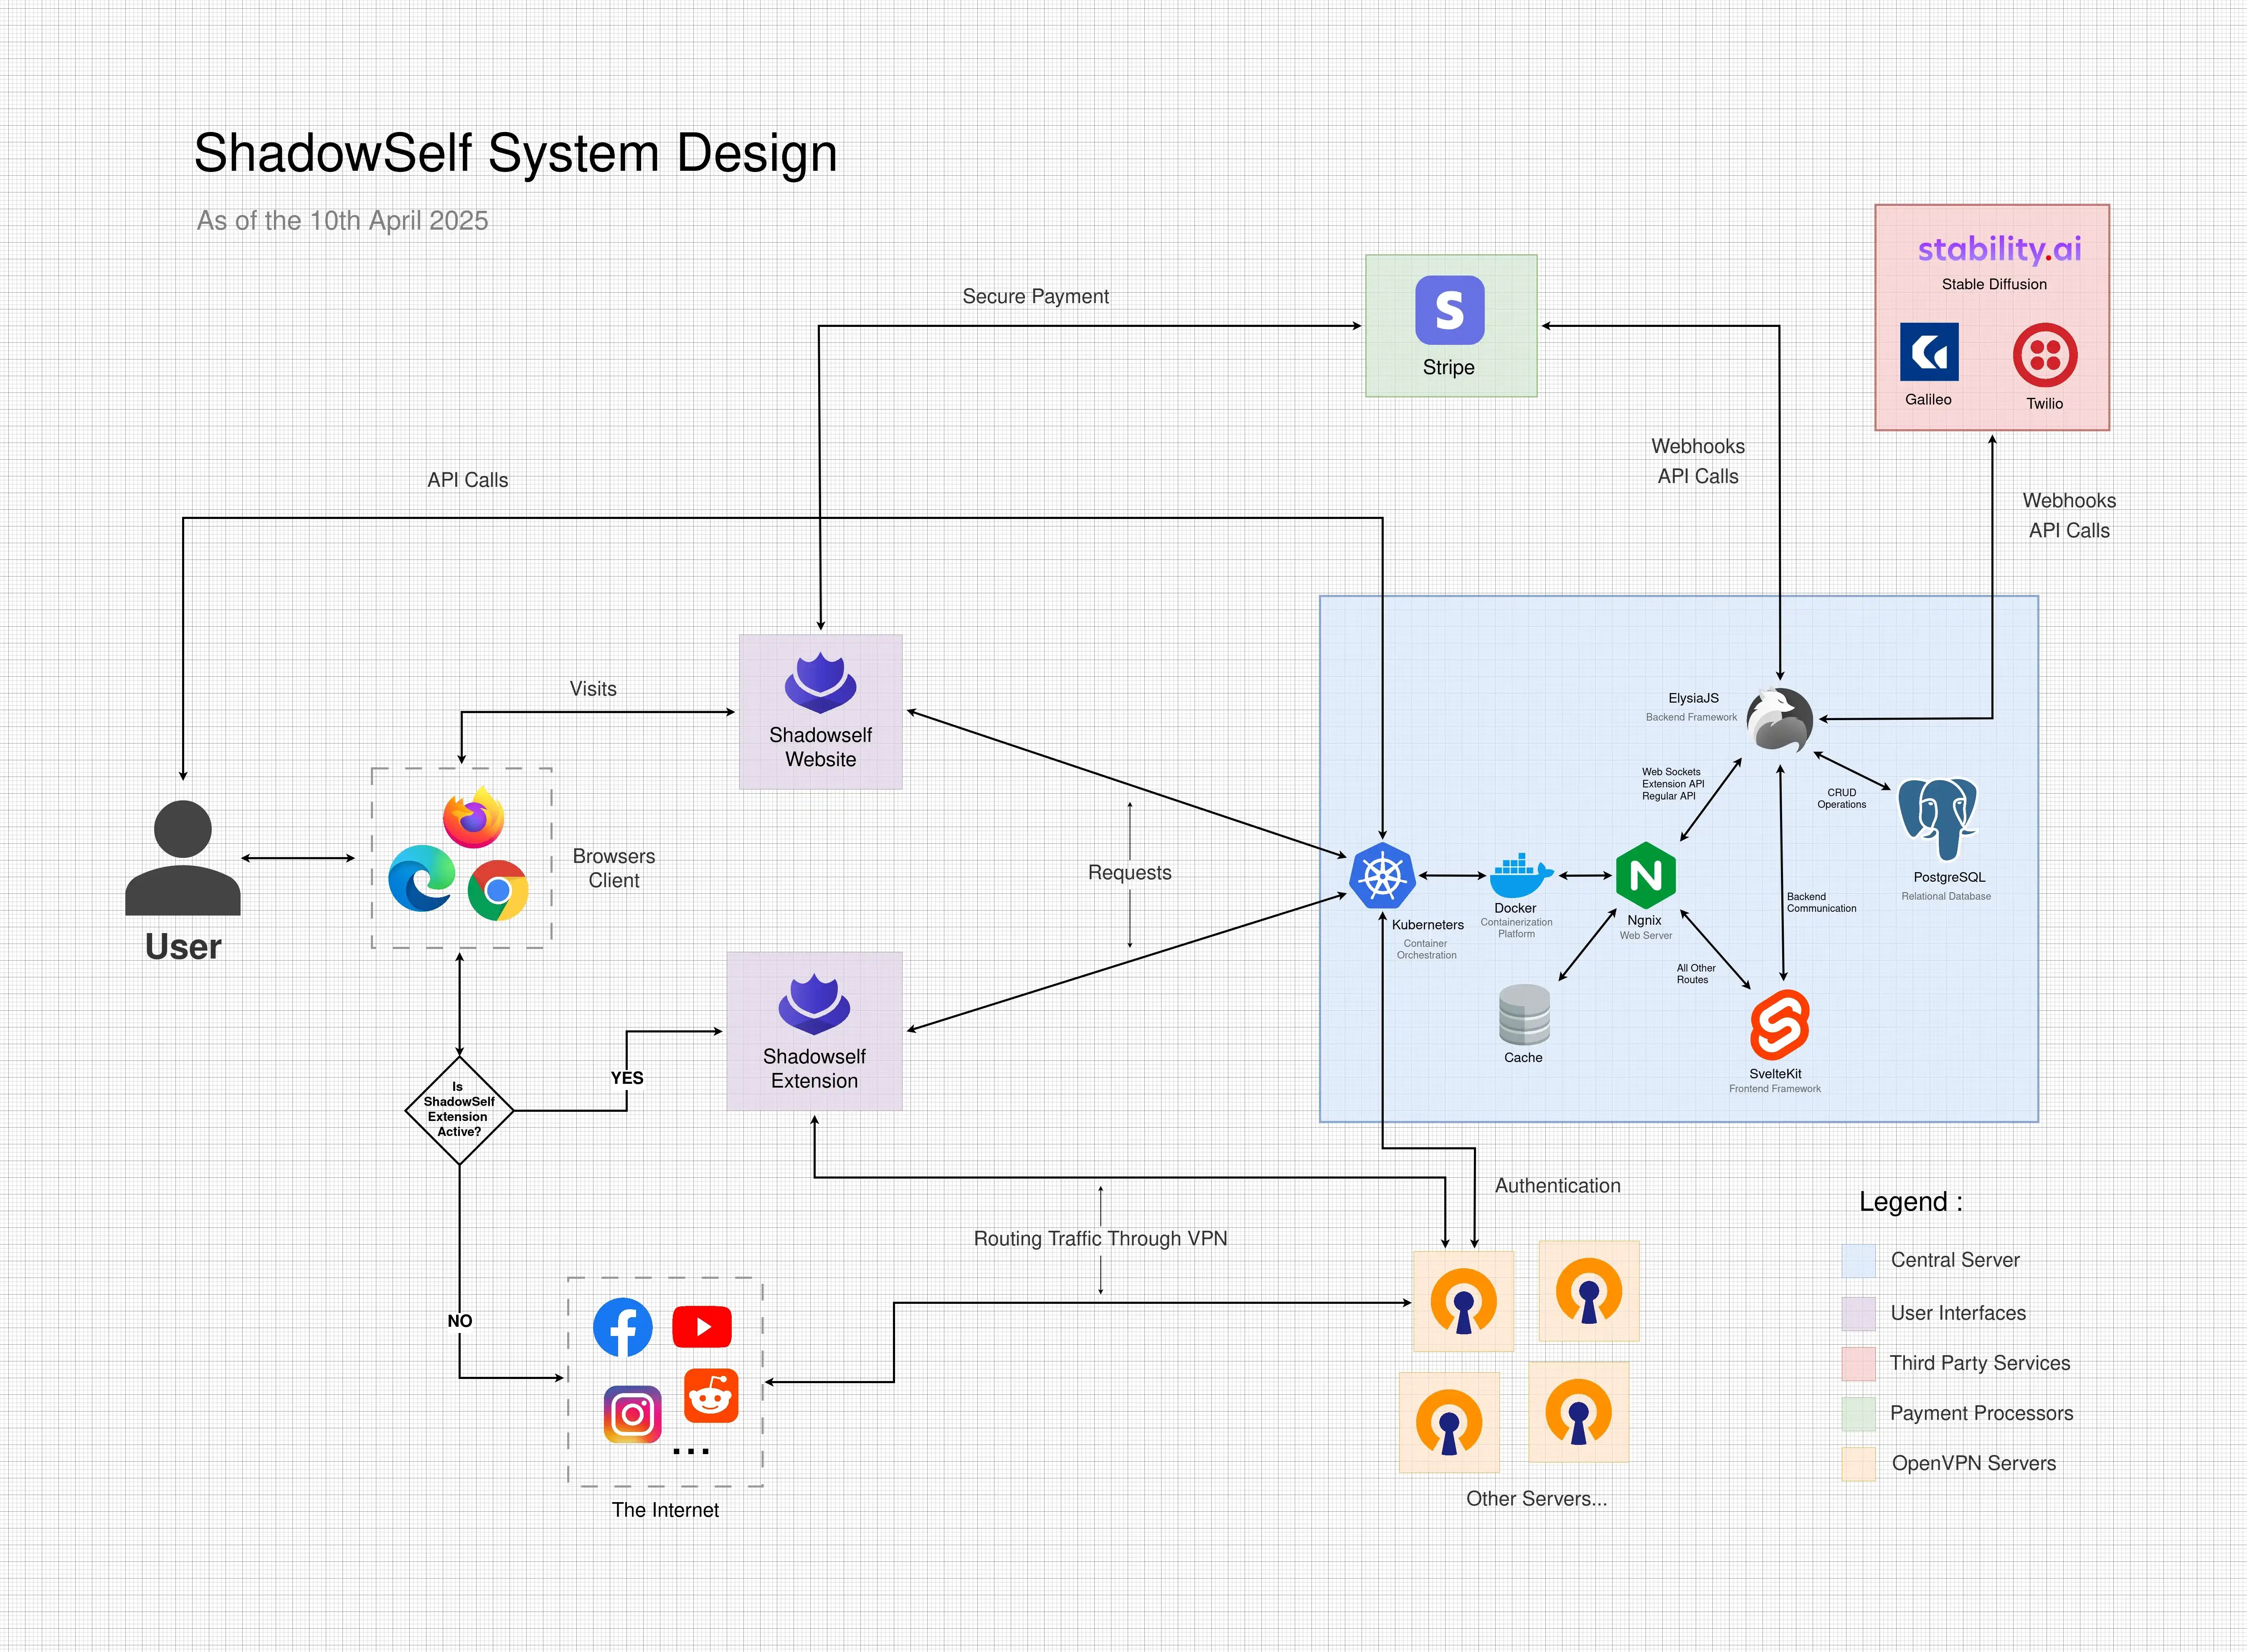Click the Galileo icon

coord(1929,352)
